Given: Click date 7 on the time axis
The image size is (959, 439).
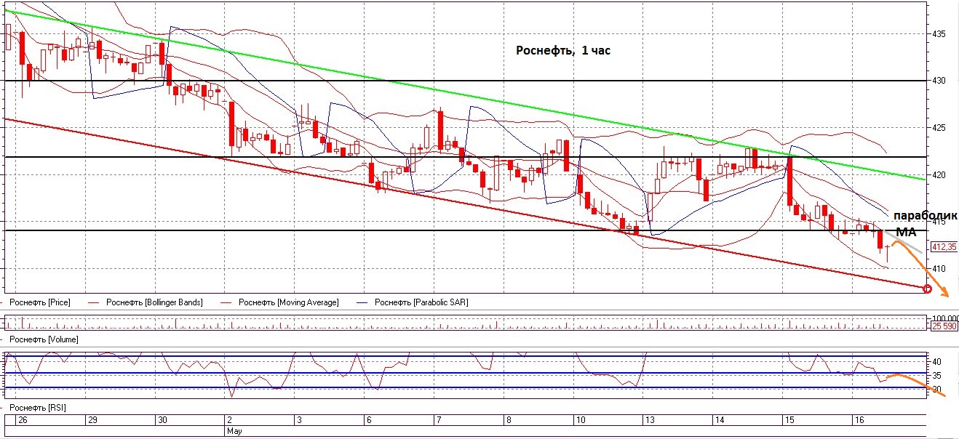Looking at the screenshot, I should pyautogui.click(x=438, y=420).
